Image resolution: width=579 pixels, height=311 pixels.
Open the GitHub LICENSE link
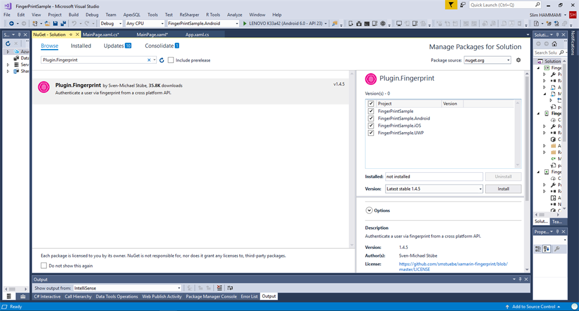point(453,266)
